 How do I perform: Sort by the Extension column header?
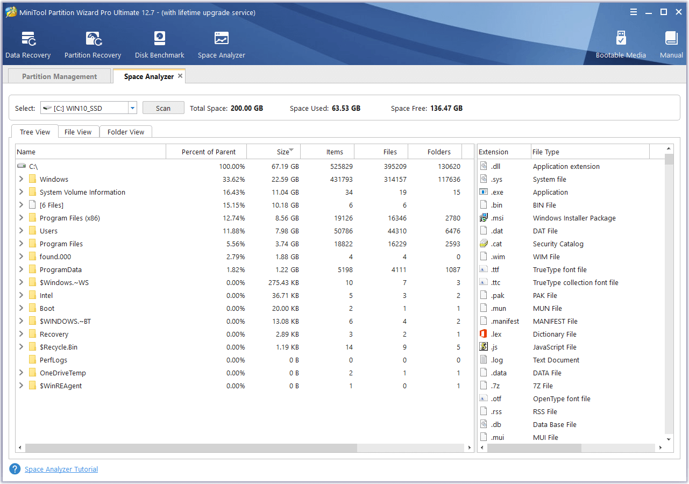pyautogui.click(x=504, y=152)
